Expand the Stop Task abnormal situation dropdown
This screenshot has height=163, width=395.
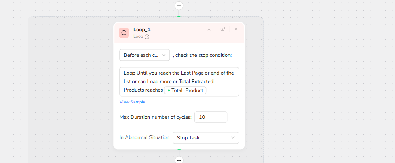coord(205,138)
